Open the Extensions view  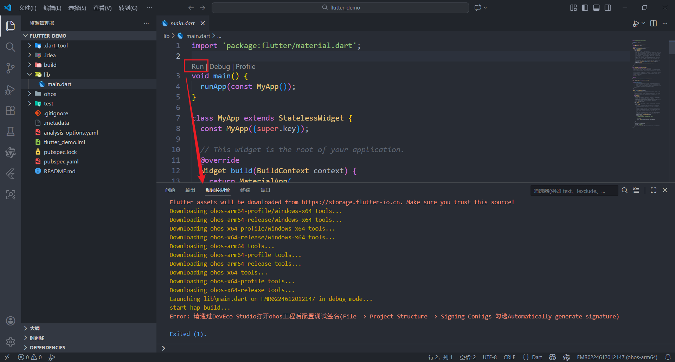coord(11,110)
